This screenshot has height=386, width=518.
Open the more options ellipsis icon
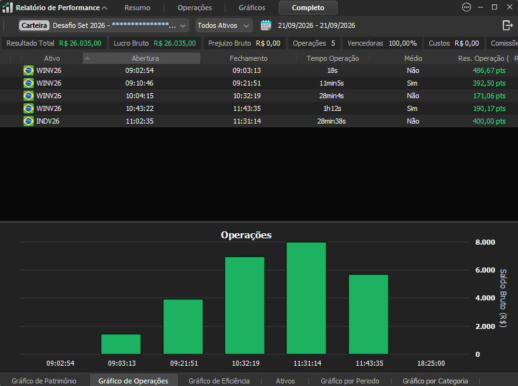(x=467, y=7)
